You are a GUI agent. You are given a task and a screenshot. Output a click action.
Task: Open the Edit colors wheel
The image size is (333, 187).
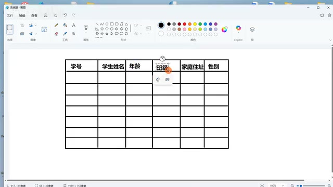coord(224,30)
